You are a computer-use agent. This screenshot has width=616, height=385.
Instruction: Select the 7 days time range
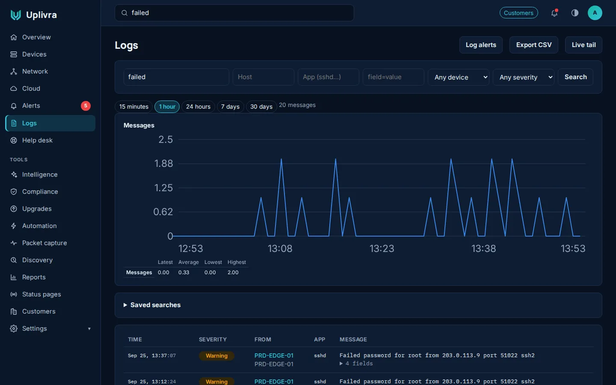click(x=231, y=107)
